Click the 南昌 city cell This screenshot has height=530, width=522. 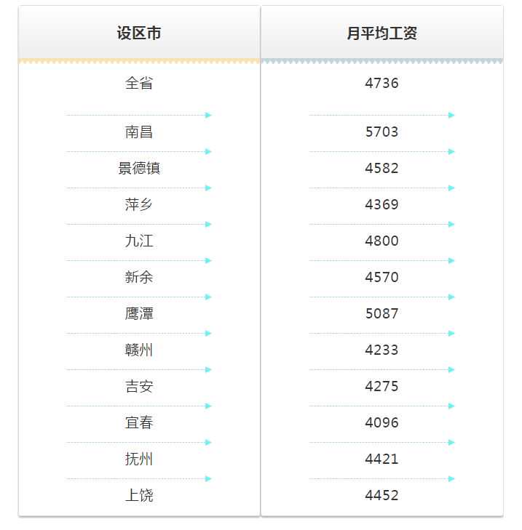click(138, 132)
